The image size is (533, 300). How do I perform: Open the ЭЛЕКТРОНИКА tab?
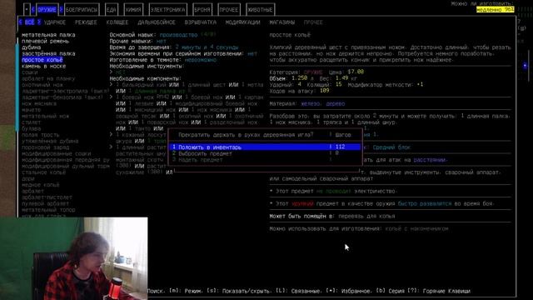coord(168,10)
